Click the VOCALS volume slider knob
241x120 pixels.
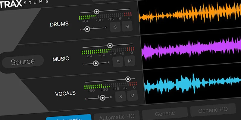128,79
